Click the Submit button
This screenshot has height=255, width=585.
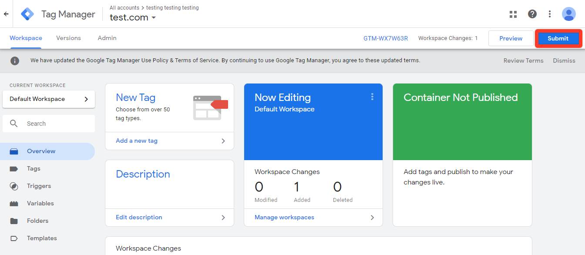[558, 38]
